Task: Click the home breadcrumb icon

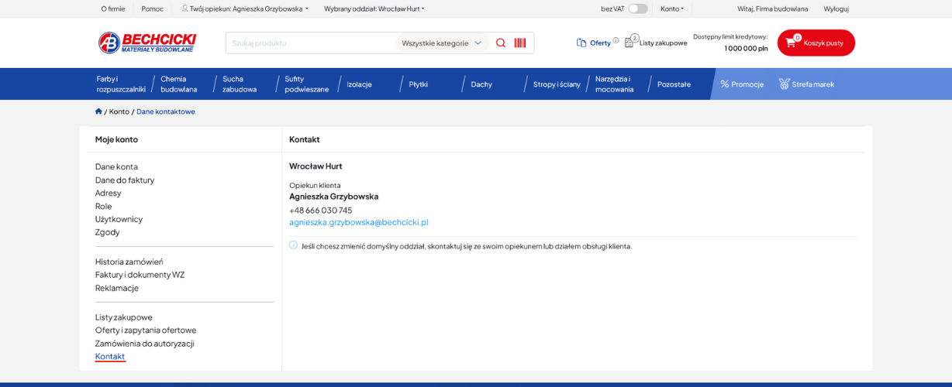Action: click(98, 111)
